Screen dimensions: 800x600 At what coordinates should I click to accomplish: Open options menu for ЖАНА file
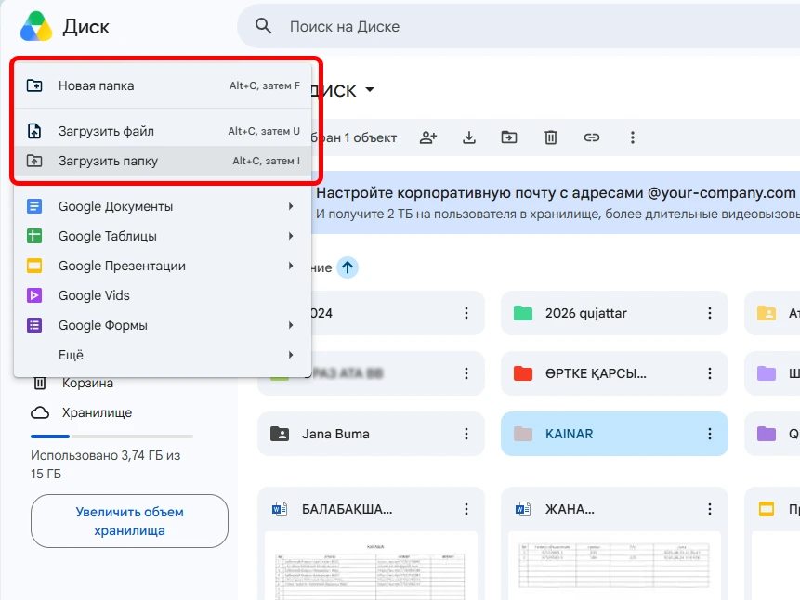(710, 509)
